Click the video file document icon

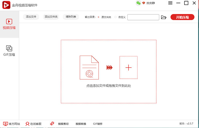click(x=89, y=67)
